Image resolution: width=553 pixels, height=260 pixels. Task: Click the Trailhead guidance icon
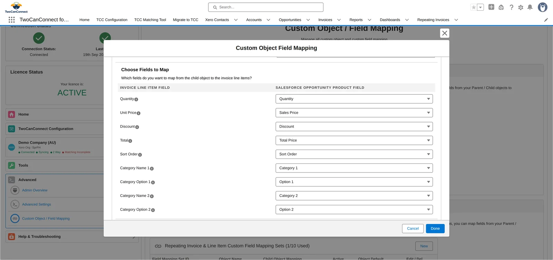501,7
